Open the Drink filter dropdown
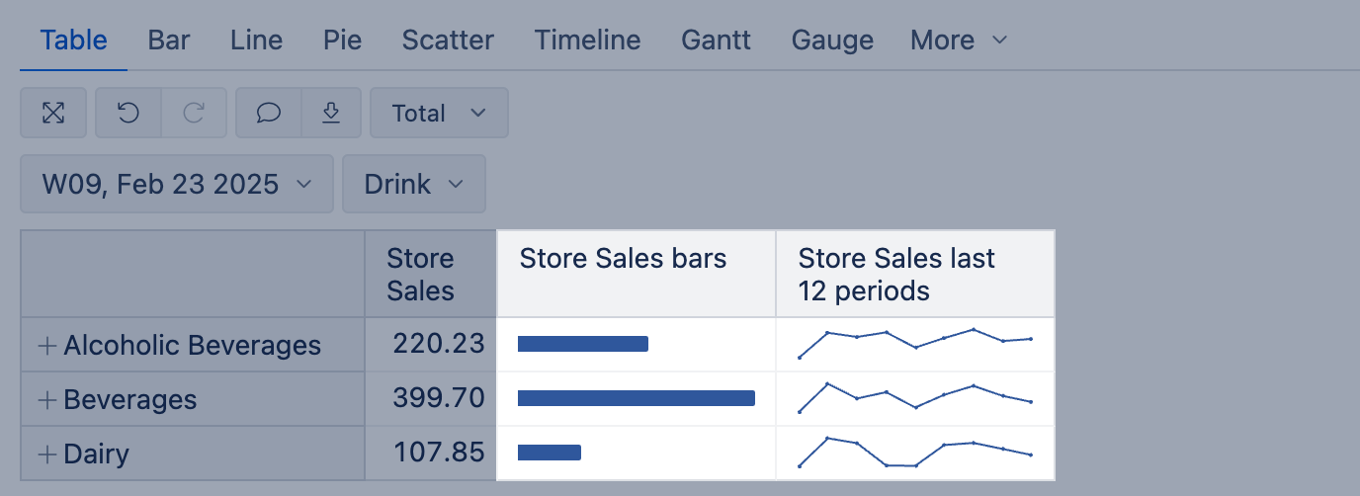The image size is (1360, 496). point(413,184)
